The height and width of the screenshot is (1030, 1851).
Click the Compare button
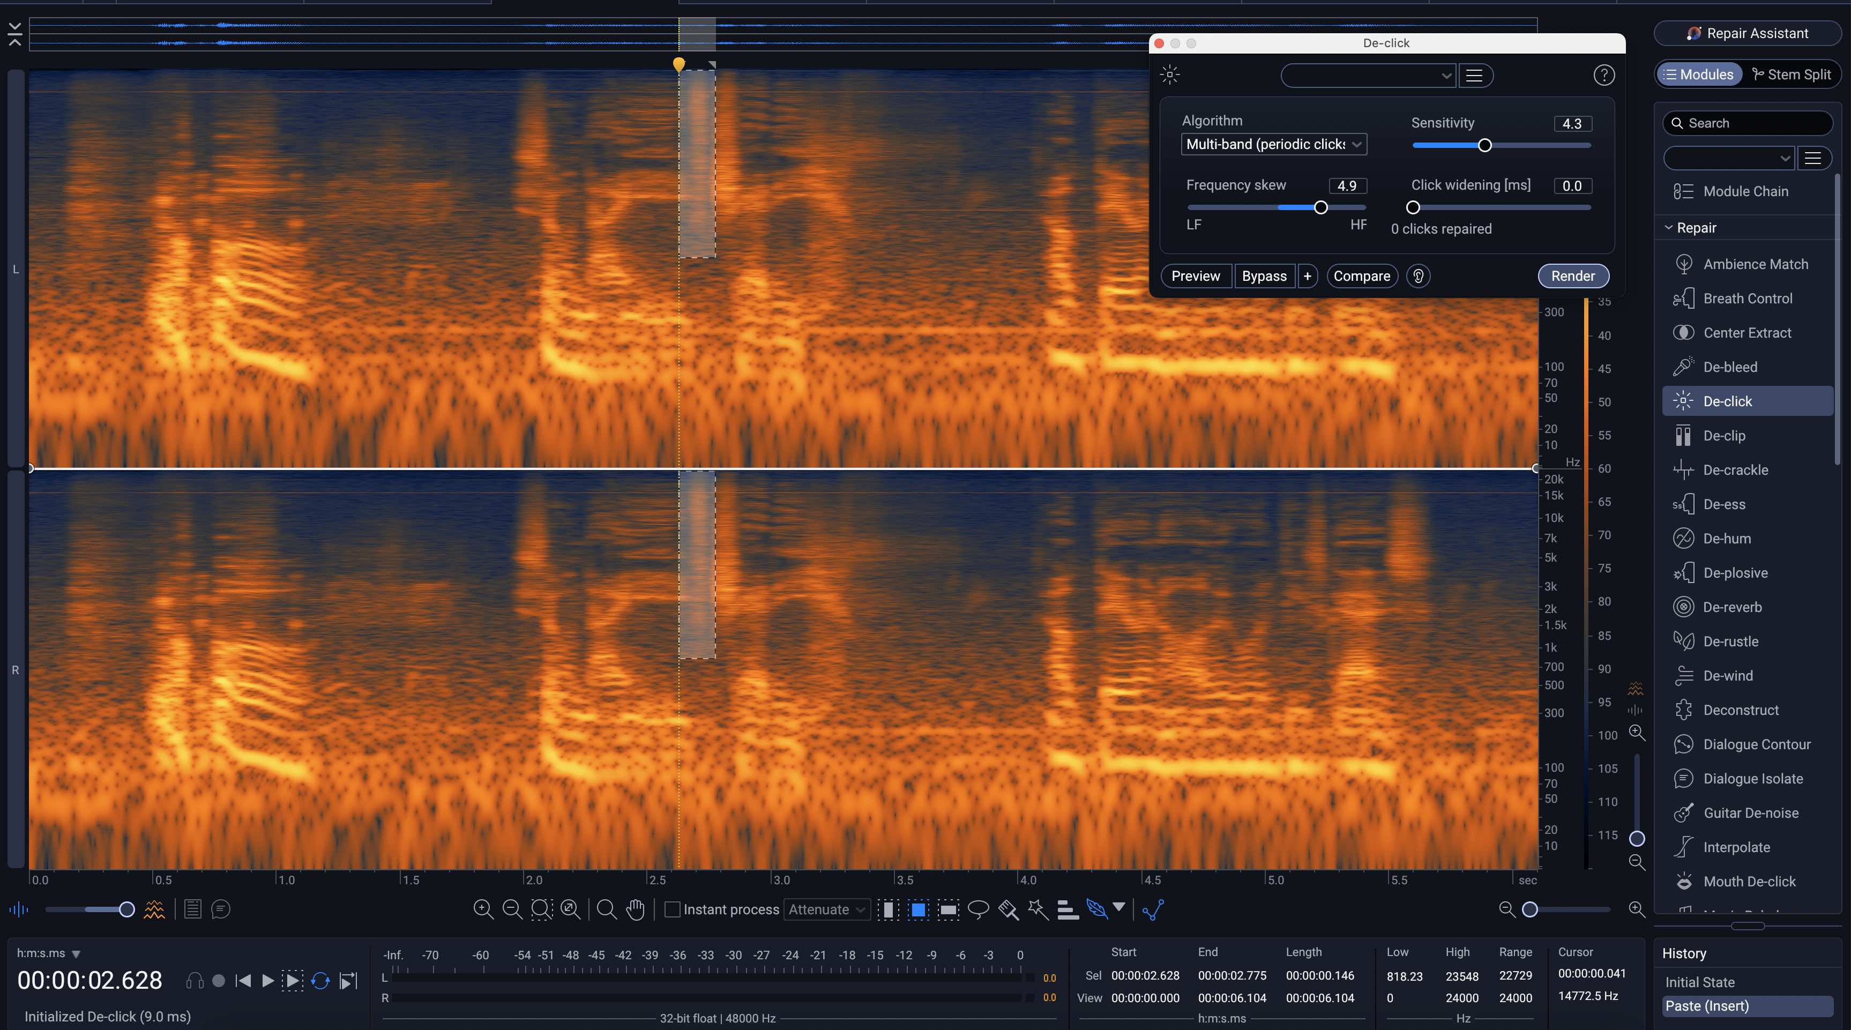(x=1362, y=276)
